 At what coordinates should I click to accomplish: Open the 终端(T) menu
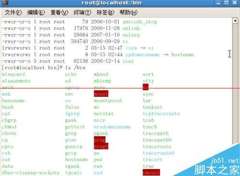[83, 12]
